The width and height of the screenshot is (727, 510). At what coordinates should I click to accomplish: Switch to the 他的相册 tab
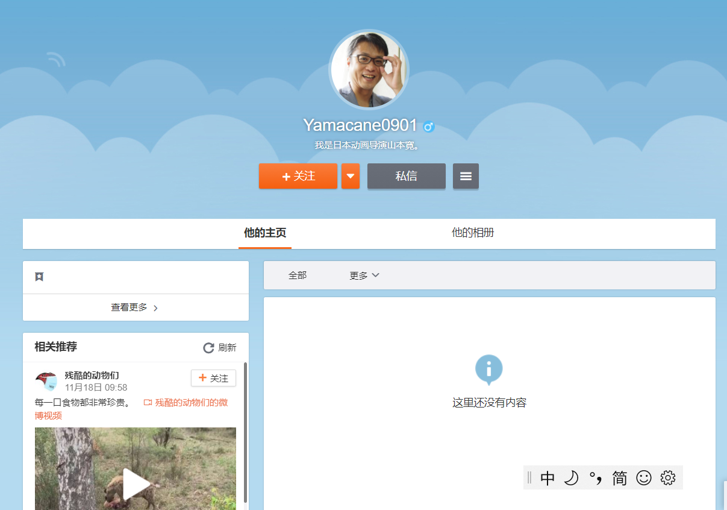click(473, 233)
